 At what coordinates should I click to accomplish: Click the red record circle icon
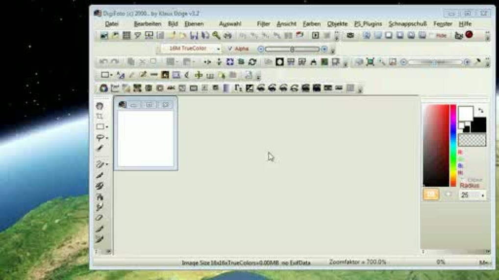point(469,35)
